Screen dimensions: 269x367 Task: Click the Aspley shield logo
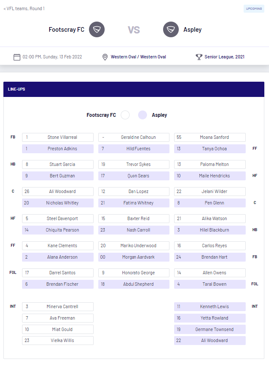coord(171,30)
